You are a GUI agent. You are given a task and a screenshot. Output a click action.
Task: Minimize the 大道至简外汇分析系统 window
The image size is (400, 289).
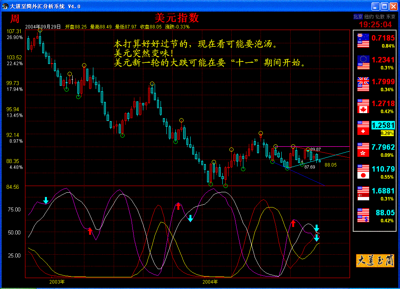375,6
